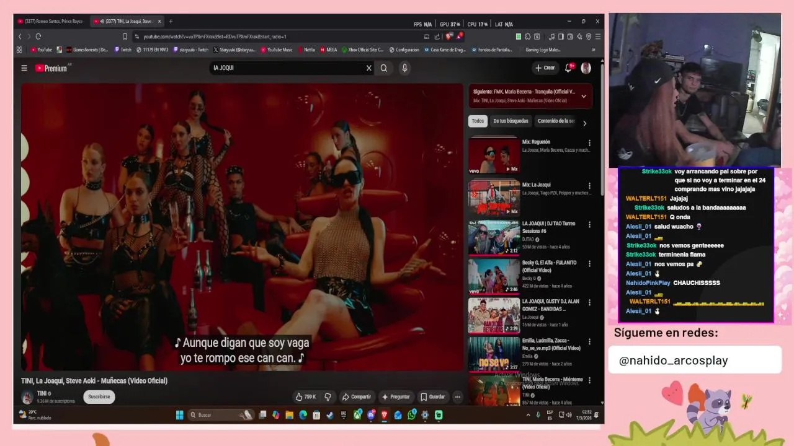Viewport: 794px width, 446px height.
Task: Click the browser address bar URL
Action: tap(215, 37)
